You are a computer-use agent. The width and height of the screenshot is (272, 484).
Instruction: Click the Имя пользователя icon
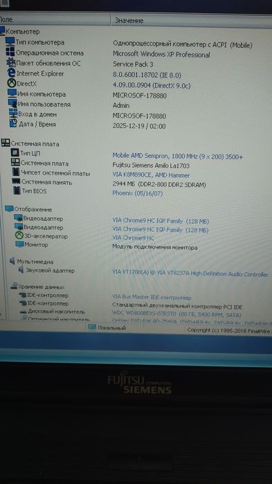pos(12,103)
